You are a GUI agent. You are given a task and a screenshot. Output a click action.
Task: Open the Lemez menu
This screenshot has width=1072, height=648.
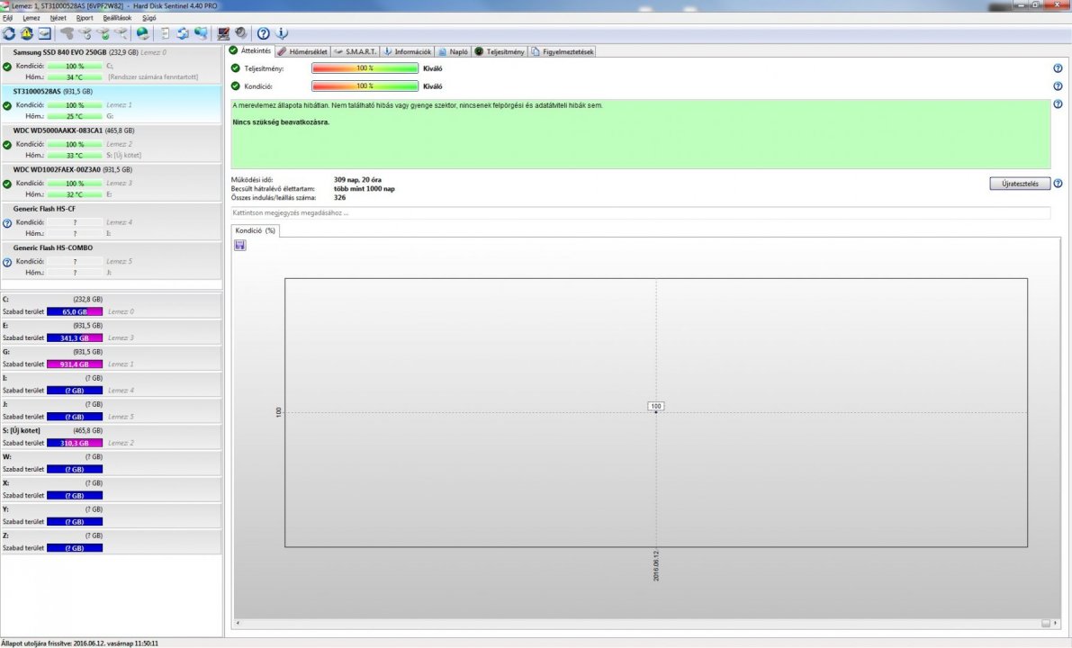point(32,18)
